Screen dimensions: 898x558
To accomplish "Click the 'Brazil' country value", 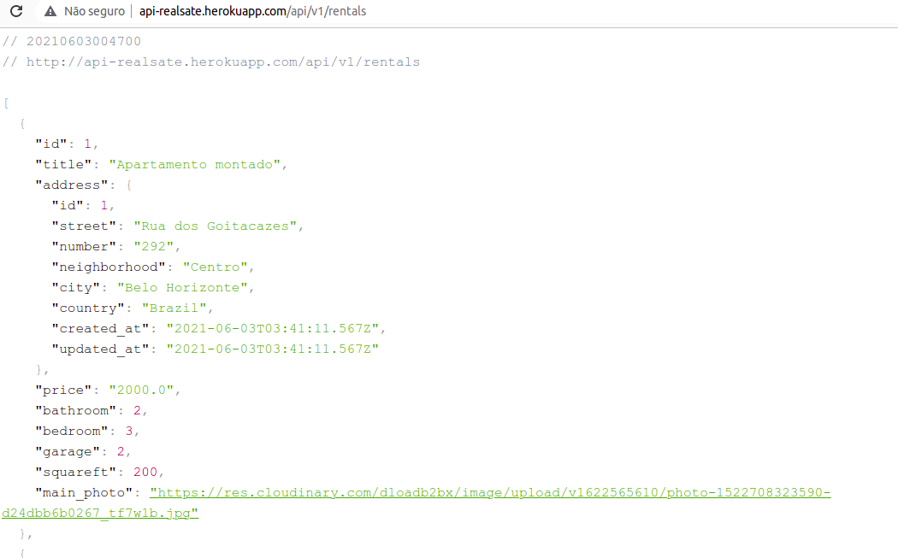I will 174,308.
